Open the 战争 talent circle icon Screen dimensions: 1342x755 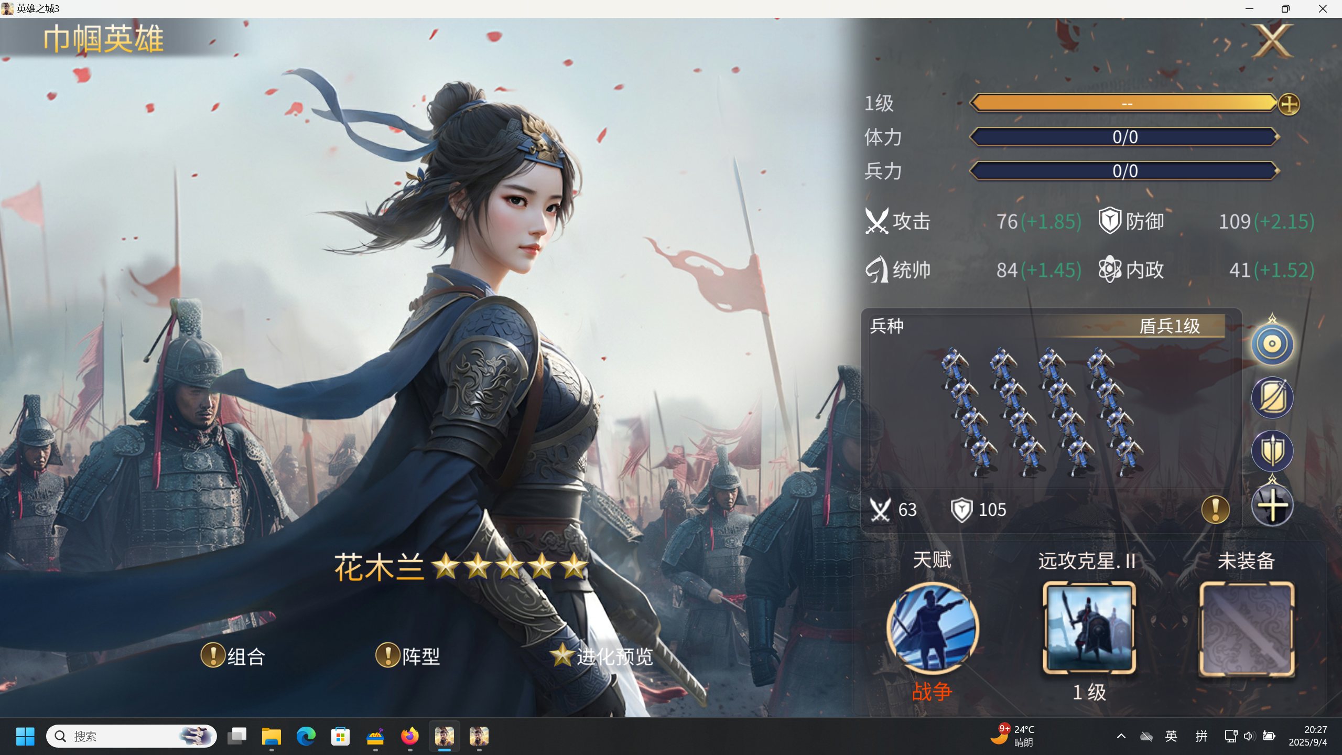coord(932,628)
